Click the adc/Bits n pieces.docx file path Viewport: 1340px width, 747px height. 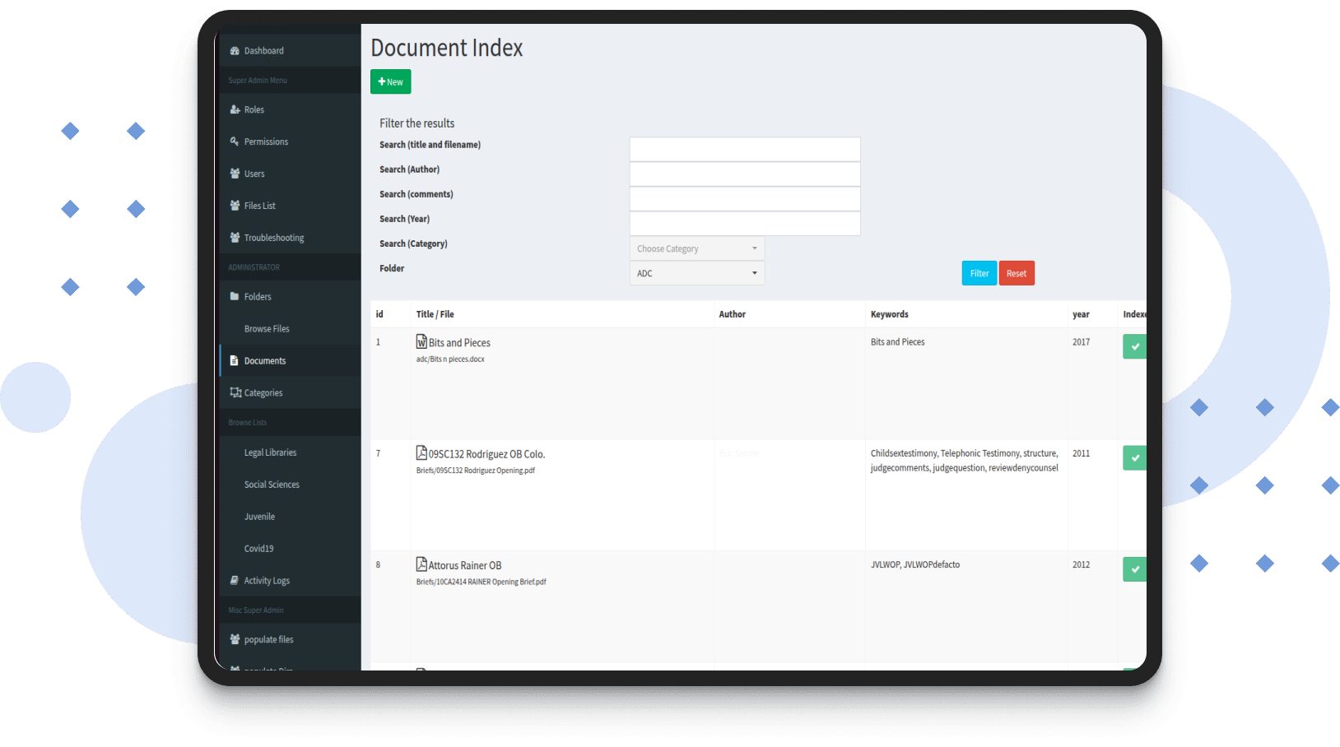[450, 360]
